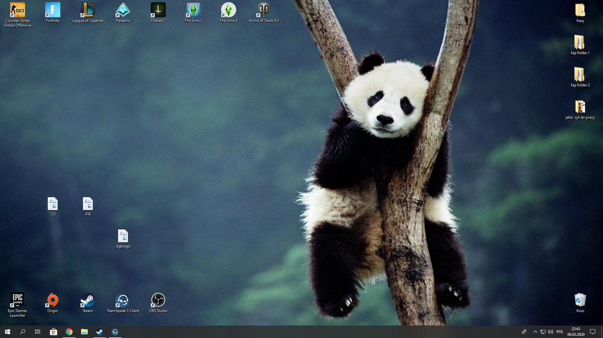Click the fap folder 2 icon
This screenshot has width=603, height=338.
pyautogui.click(x=580, y=77)
